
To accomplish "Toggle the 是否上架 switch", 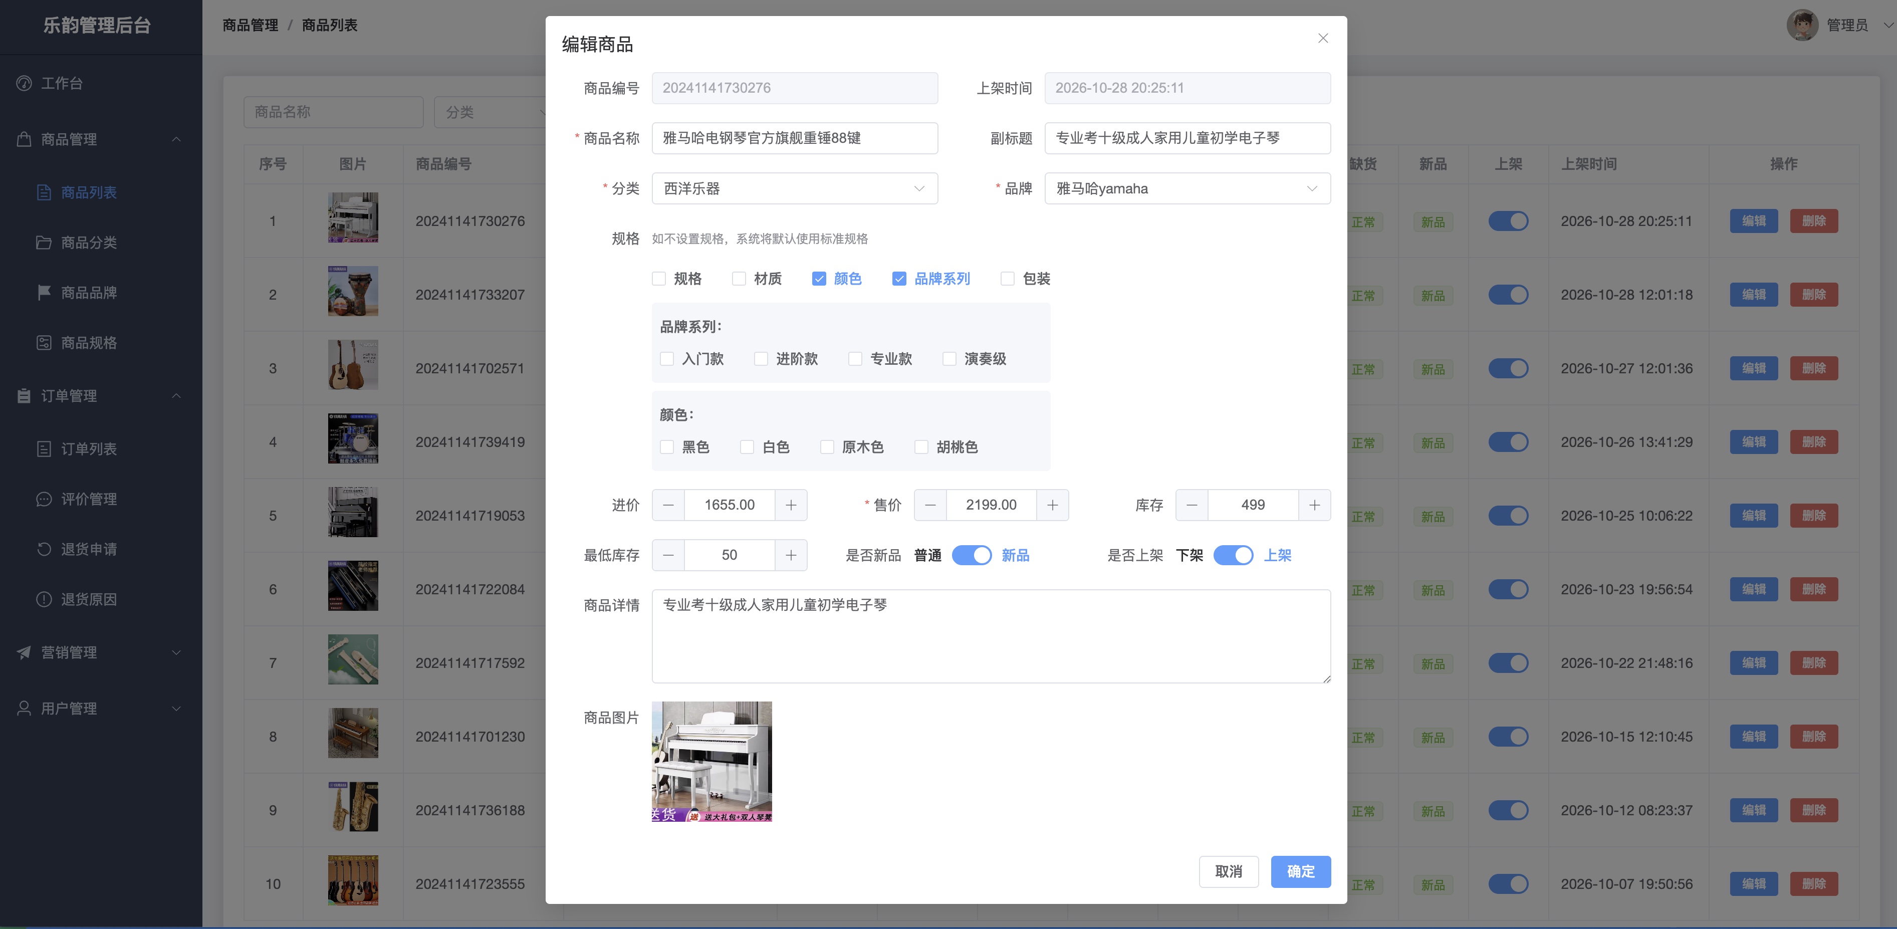I will point(1234,556).
